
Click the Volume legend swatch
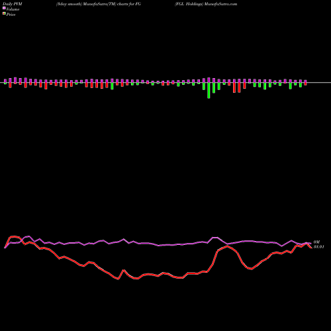point(4,9)
